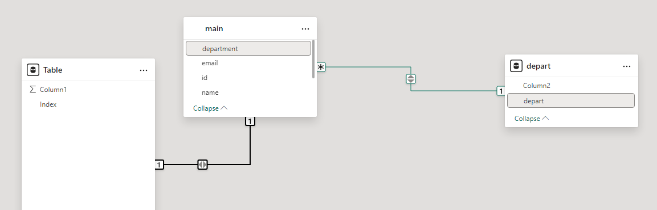Click the 1 cardinality marker beside Table card
Viewport: 657px width, 210px height.
159,165
